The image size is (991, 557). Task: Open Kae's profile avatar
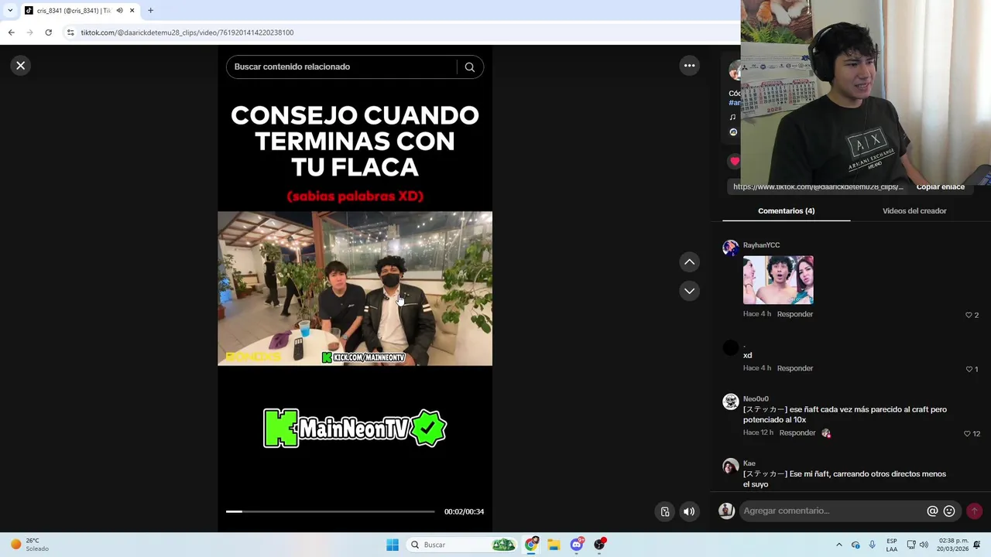(x=730, y=466)
